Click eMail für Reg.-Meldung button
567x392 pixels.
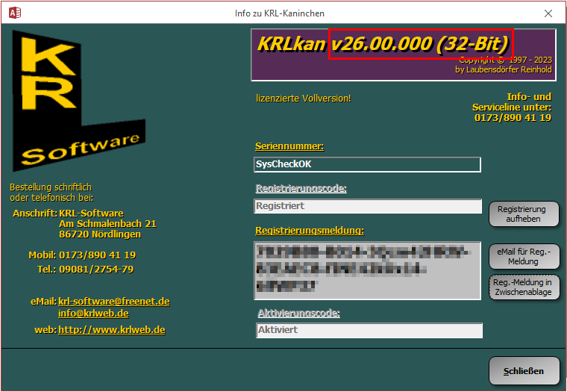(x=524, y=256)
